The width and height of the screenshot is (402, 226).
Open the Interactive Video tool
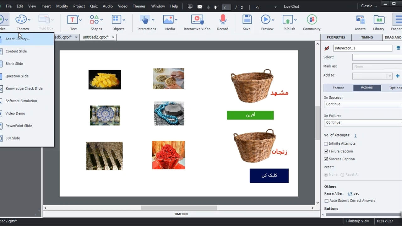pyautogui.click(x=197, y=20)
